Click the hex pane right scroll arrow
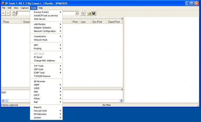Viewport: 201px width, 122px height. tap(121, 101)
